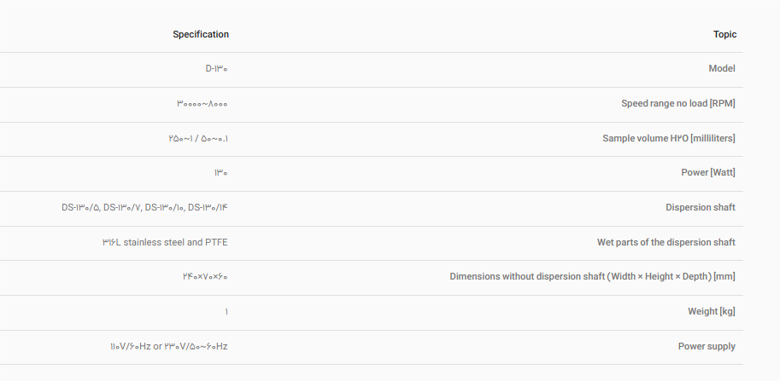Image resolution: width=780 pixels, height=381 pixels.
Task: Select the Dispersion shaft label
Action: 701,207
